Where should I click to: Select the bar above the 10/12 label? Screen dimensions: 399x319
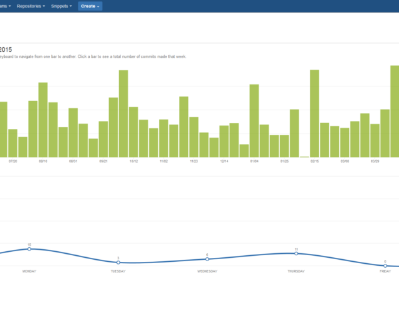coord(133,132)
